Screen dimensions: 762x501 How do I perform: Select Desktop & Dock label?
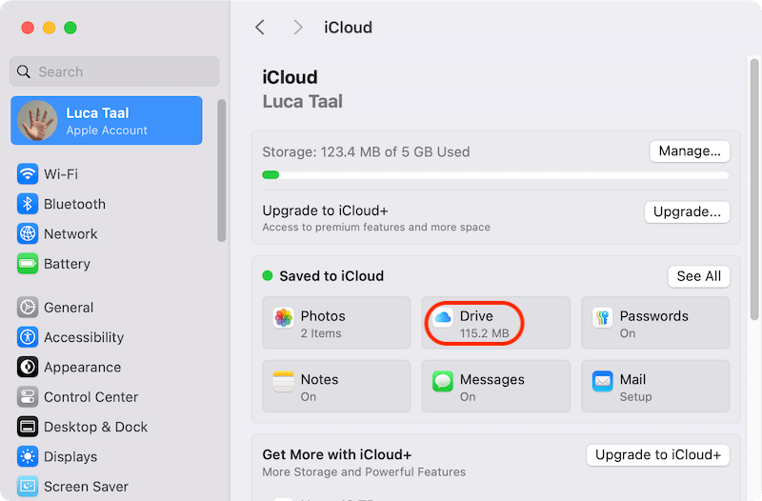pos(95,427)
